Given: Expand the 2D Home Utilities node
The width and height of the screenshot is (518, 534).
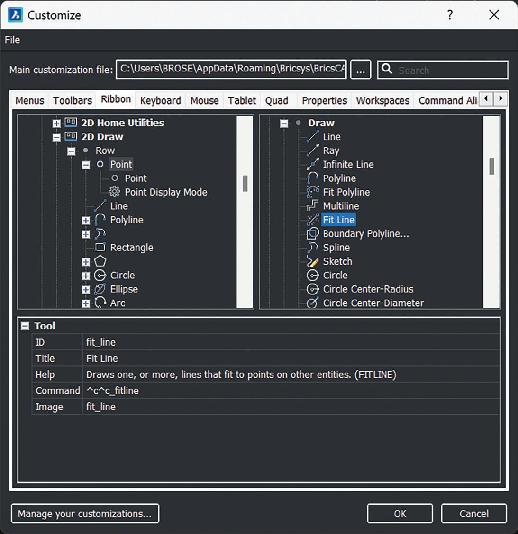Looking at the screenshot, I should 56,123.
